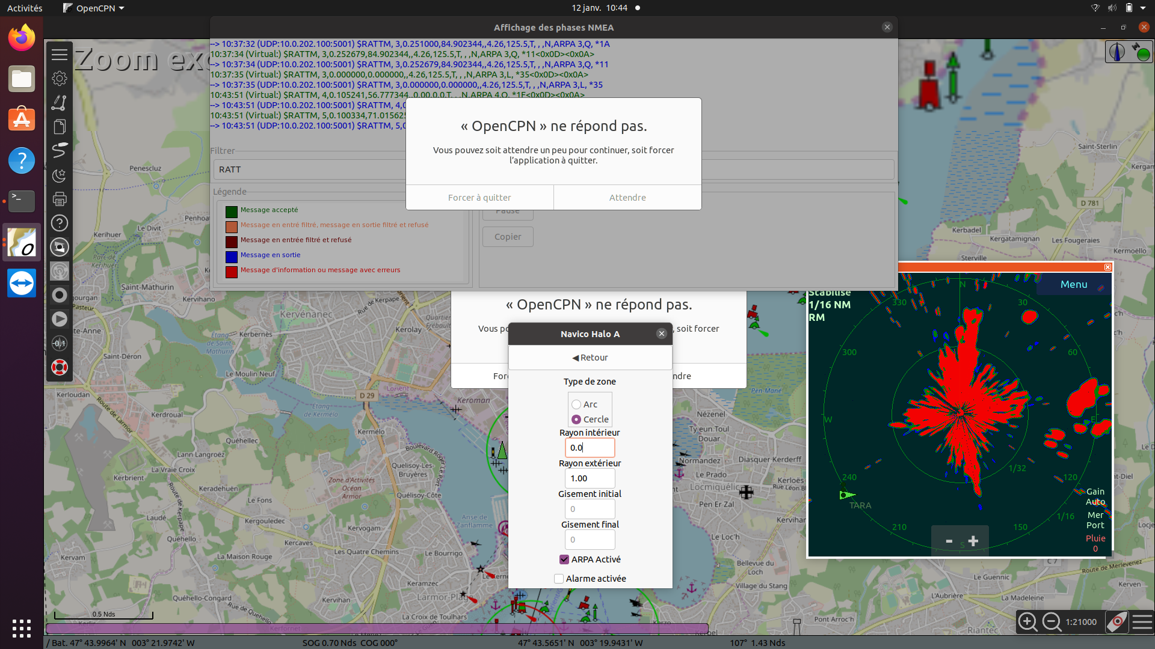Open the Menu dropdown in radar window
1155x649 pixels.
(1074, 284)
